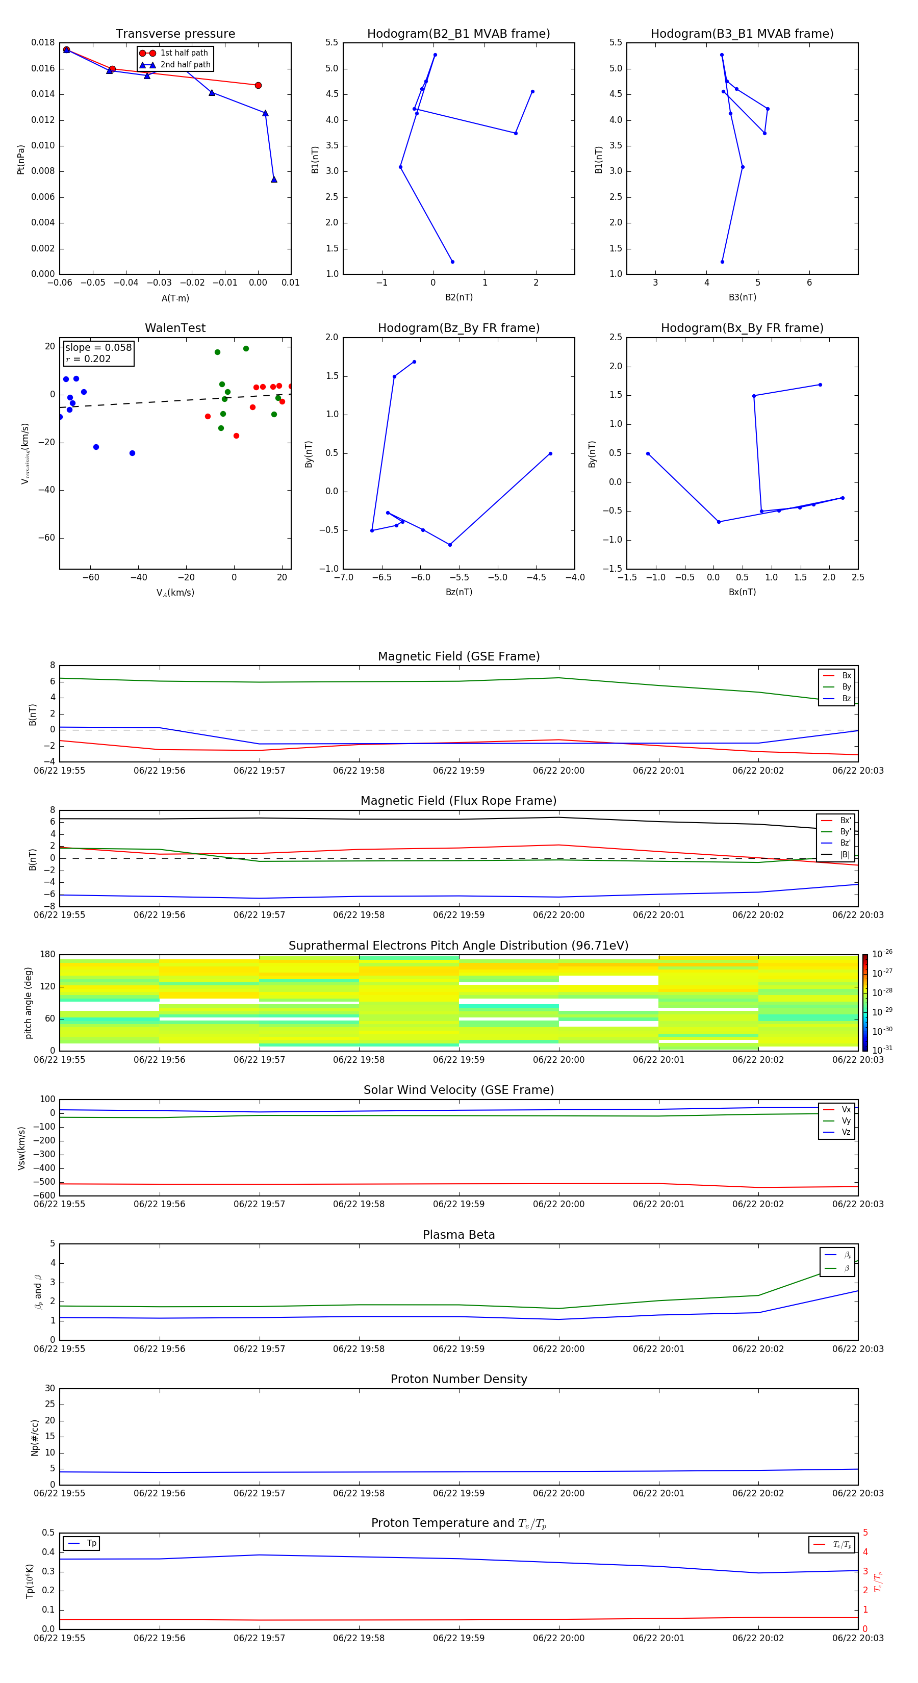The image size is (918, 1683).
Task: Click the By' legend entry in flux rope plot
Action: click(x=836, y=832)
